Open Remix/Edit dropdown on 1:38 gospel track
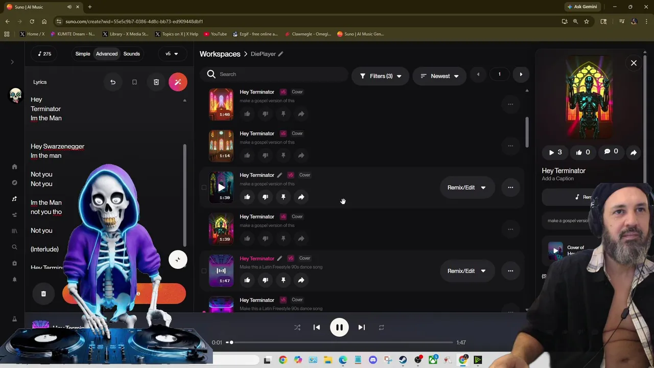The height and width of the screenshot is (368, 654). point(467,188)
